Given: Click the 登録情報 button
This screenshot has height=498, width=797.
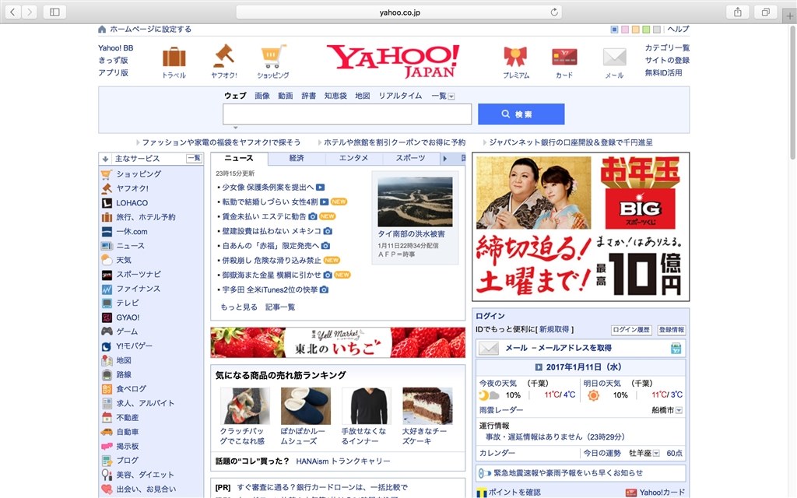Looking at the screenshot, I should (x=672, y=330).
